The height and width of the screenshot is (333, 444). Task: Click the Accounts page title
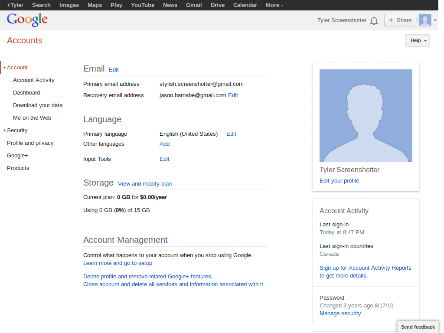point(25,40)
